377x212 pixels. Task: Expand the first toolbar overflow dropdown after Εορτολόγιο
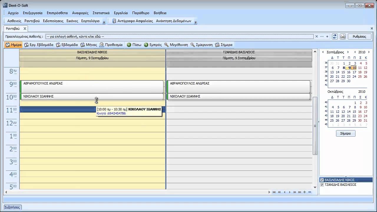(x=104, y=21)
